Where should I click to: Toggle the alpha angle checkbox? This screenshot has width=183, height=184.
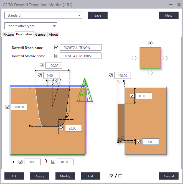(21, 162)
